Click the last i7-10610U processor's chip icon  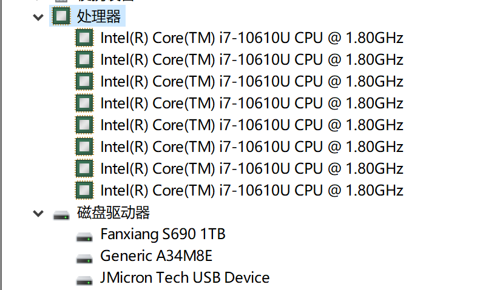[84, 191]
